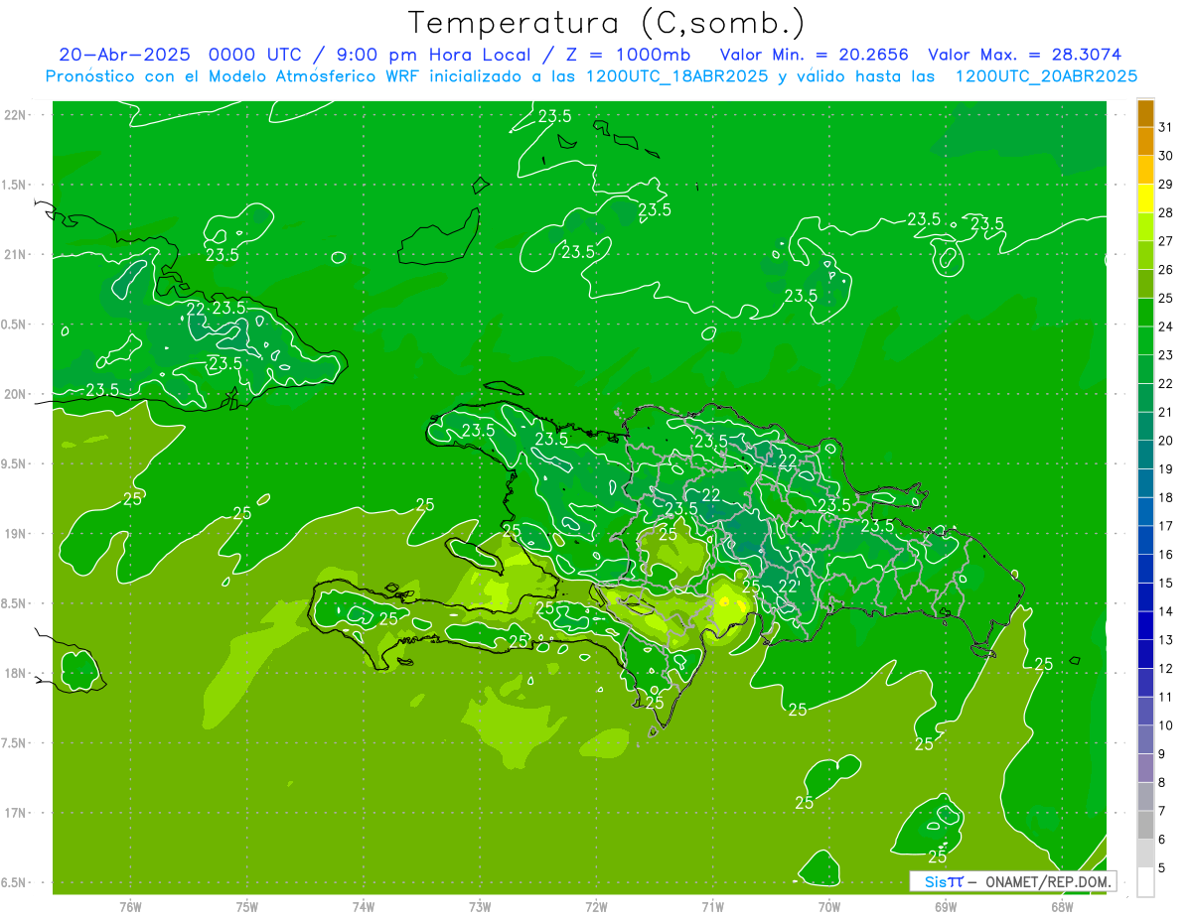
Task: Select the '24' color scale label
Action: click(1165, 327)
